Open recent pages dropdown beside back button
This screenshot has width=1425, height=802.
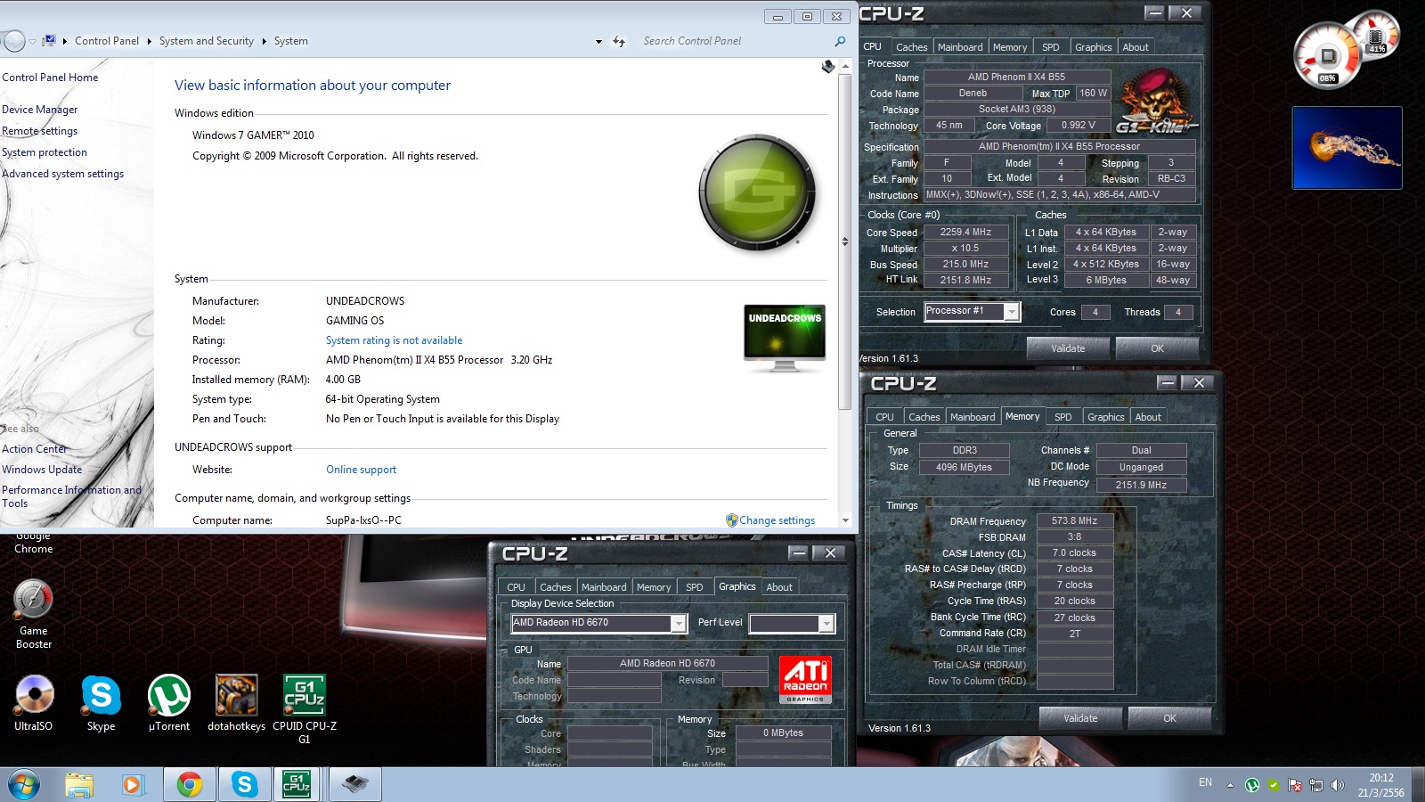33,41
